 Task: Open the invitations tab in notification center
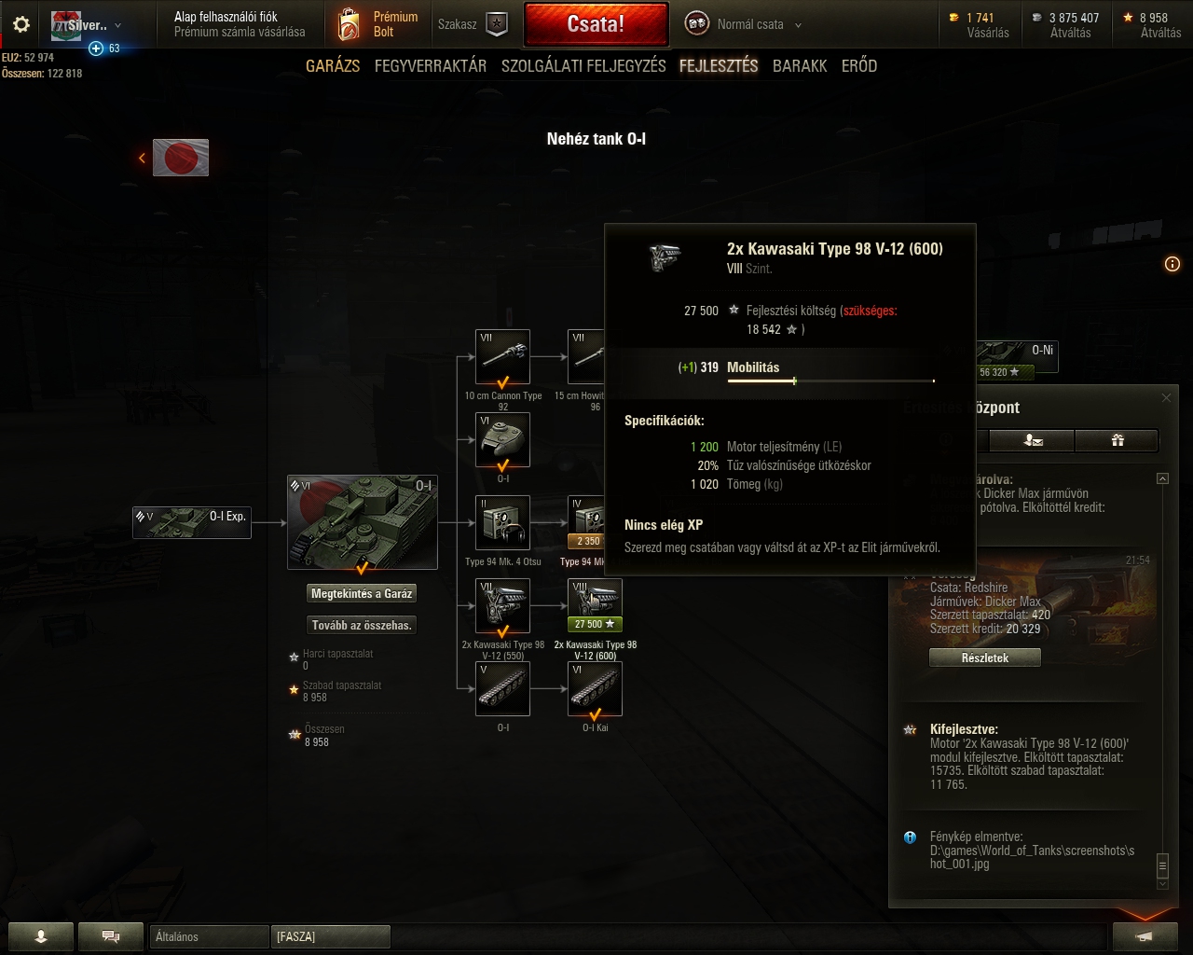click(1032, 440)
